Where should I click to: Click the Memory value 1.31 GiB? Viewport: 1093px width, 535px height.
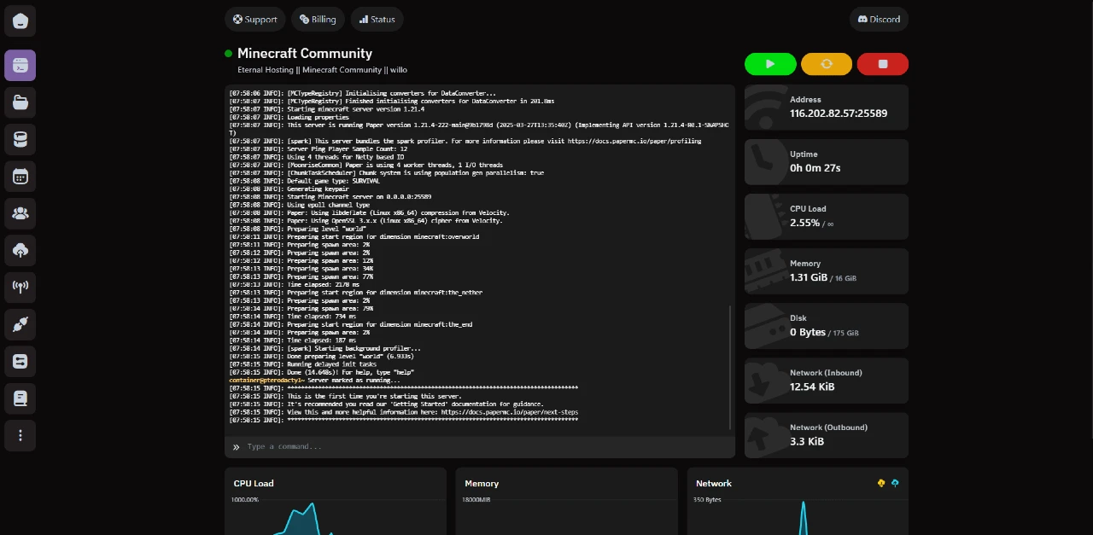tap(809, 277)
